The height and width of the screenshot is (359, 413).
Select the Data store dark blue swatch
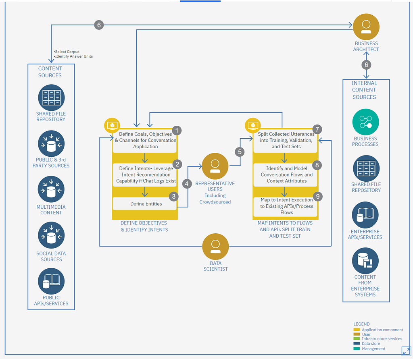[357, 343]
